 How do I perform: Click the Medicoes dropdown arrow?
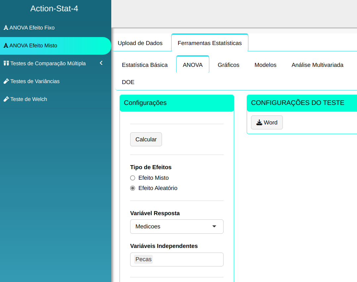click(x=214, y=227)
